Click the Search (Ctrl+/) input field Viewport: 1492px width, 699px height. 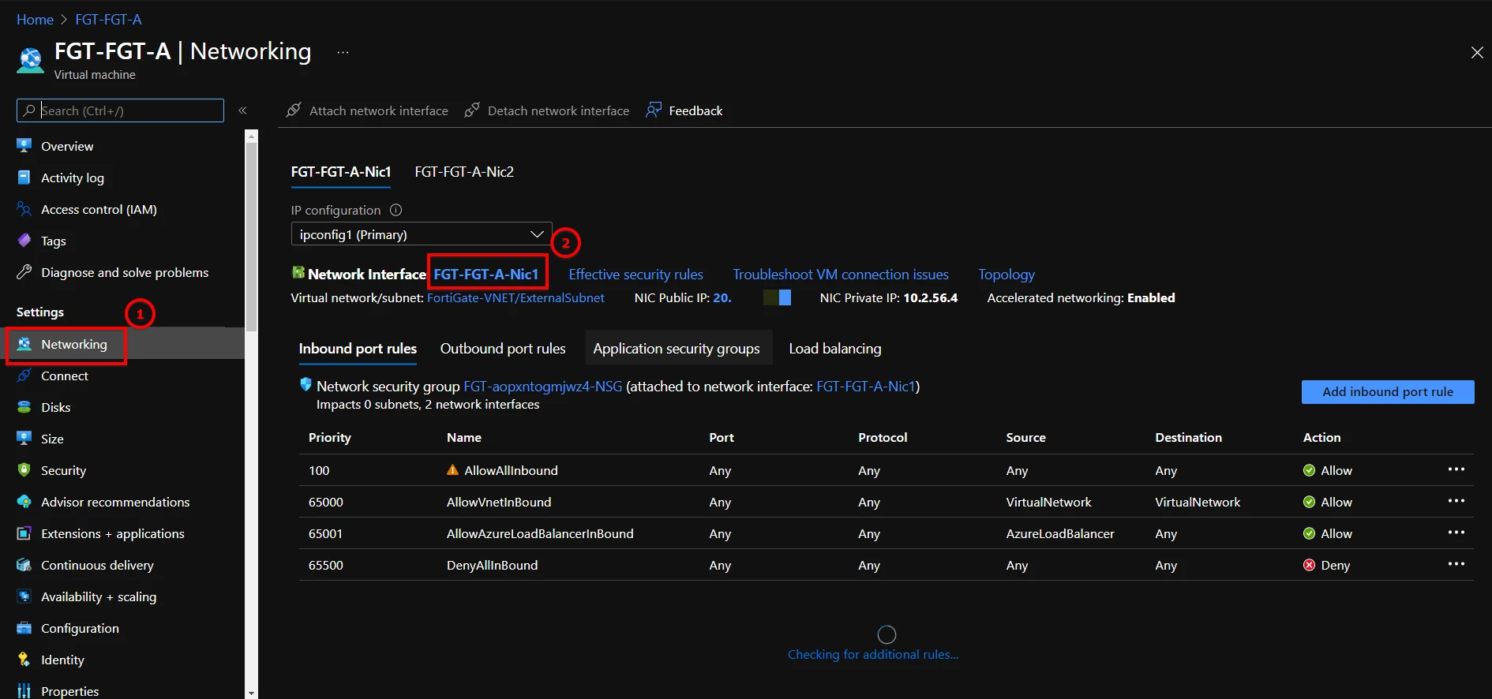coord(120,110)
